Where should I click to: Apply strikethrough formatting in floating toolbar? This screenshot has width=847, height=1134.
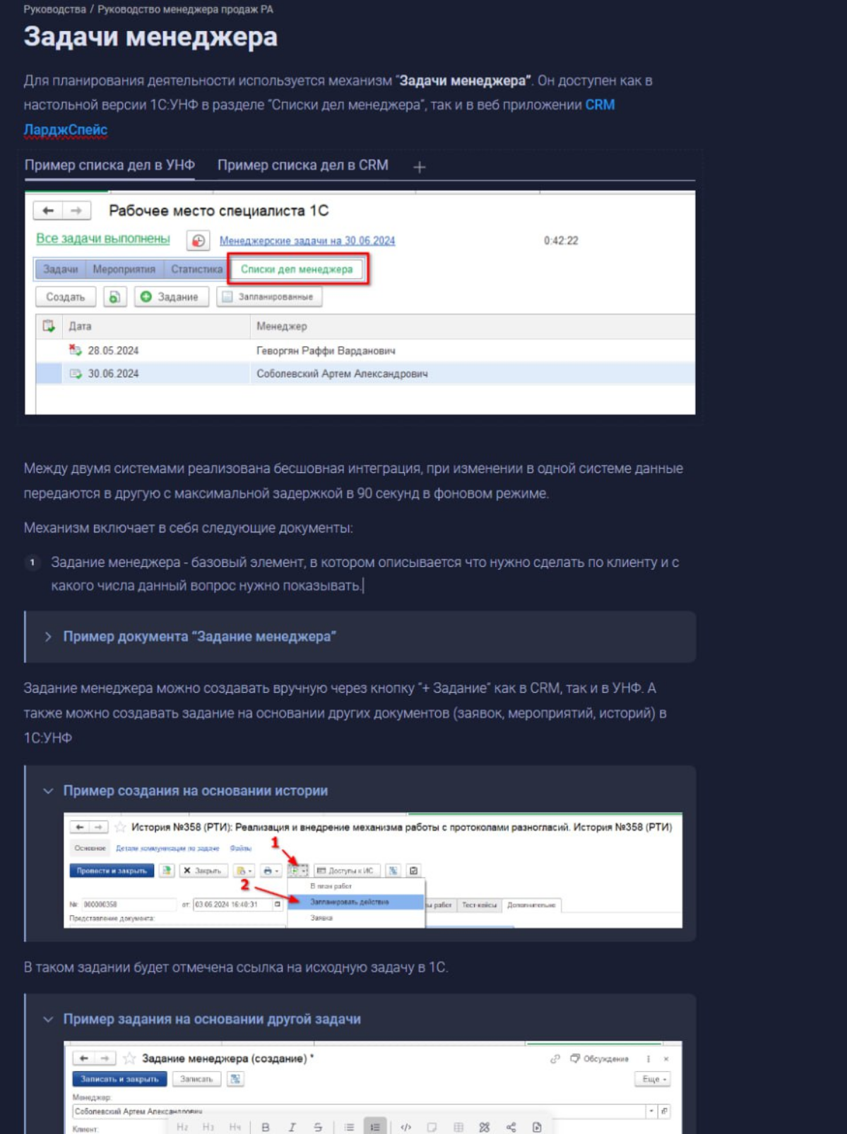click(318, 1127)
